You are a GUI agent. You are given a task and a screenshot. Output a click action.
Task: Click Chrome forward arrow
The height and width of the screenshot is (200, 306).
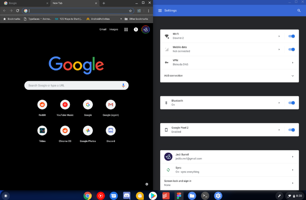point(11,11)
